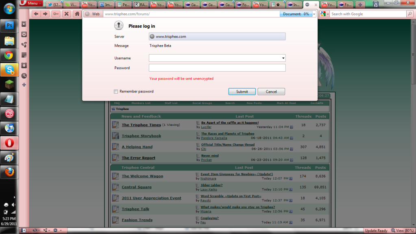
Task: Open the Notes panel in sidebar
Action: pos(24,55)
